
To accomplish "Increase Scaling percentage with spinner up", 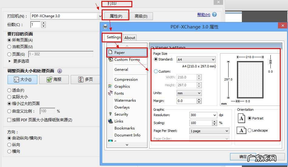I will point(214,121).
